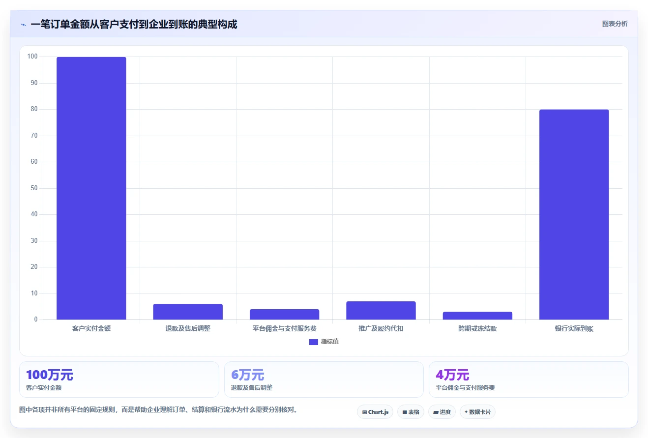The image size is (648, 438).
Task: Click x-axis label 推广及履约代扣
Action: point(381,328)
